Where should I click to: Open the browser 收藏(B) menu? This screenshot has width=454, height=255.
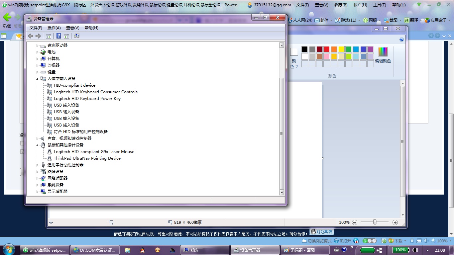click(x=341, y=5)
